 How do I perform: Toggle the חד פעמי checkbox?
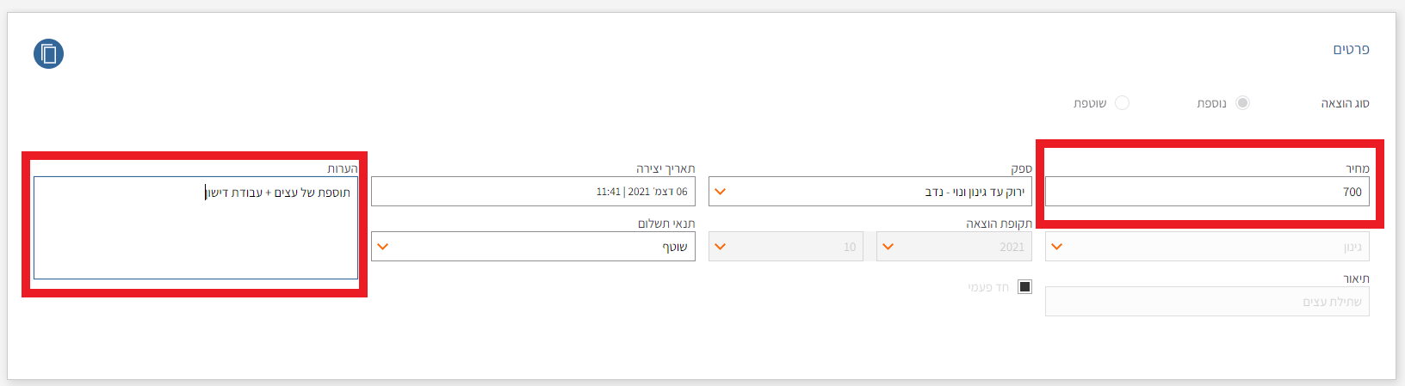point(1024,287)
